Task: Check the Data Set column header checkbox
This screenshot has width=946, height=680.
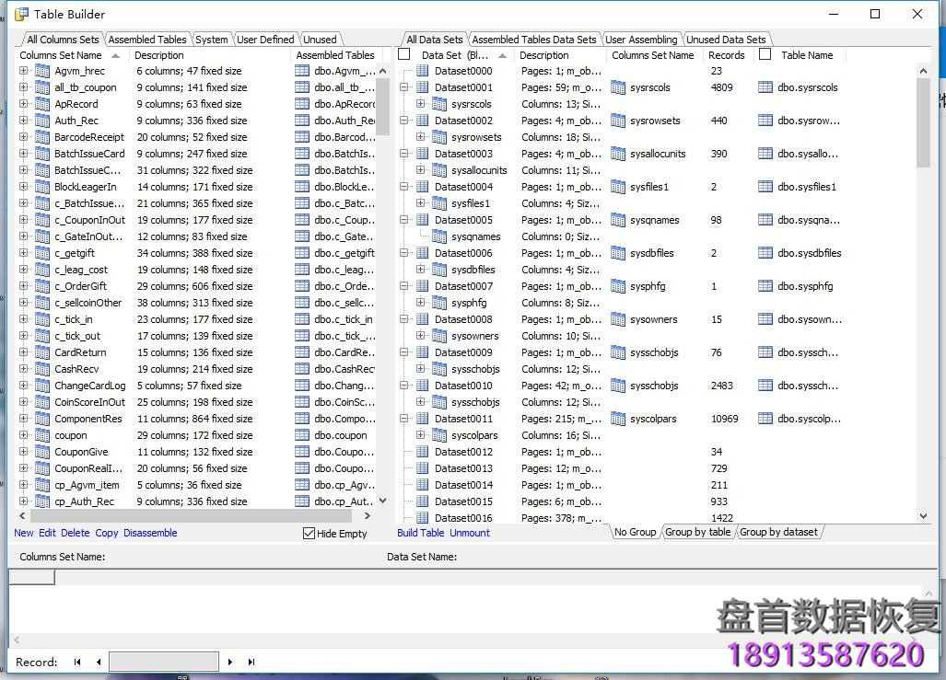Action: pyautogui.click(x=403, y=55)
